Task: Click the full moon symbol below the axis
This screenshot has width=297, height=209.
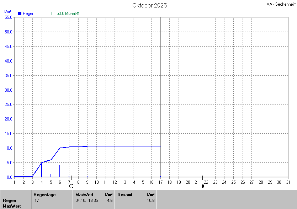Action: 71,186
